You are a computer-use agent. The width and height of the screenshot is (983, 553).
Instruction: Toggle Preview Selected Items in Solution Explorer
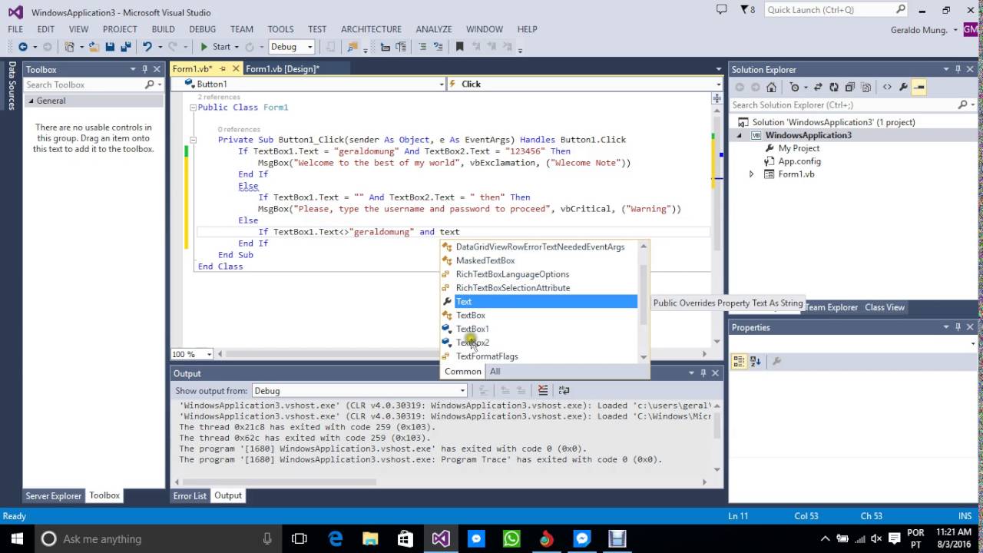point(919,87)
